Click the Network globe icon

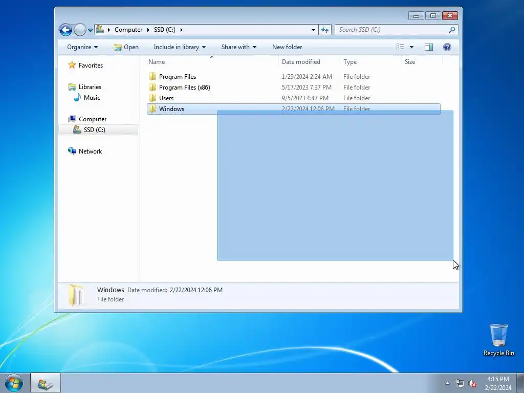tap(72, 151)
